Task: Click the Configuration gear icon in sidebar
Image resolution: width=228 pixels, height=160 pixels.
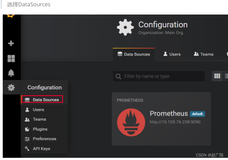Action: (11, 87)
